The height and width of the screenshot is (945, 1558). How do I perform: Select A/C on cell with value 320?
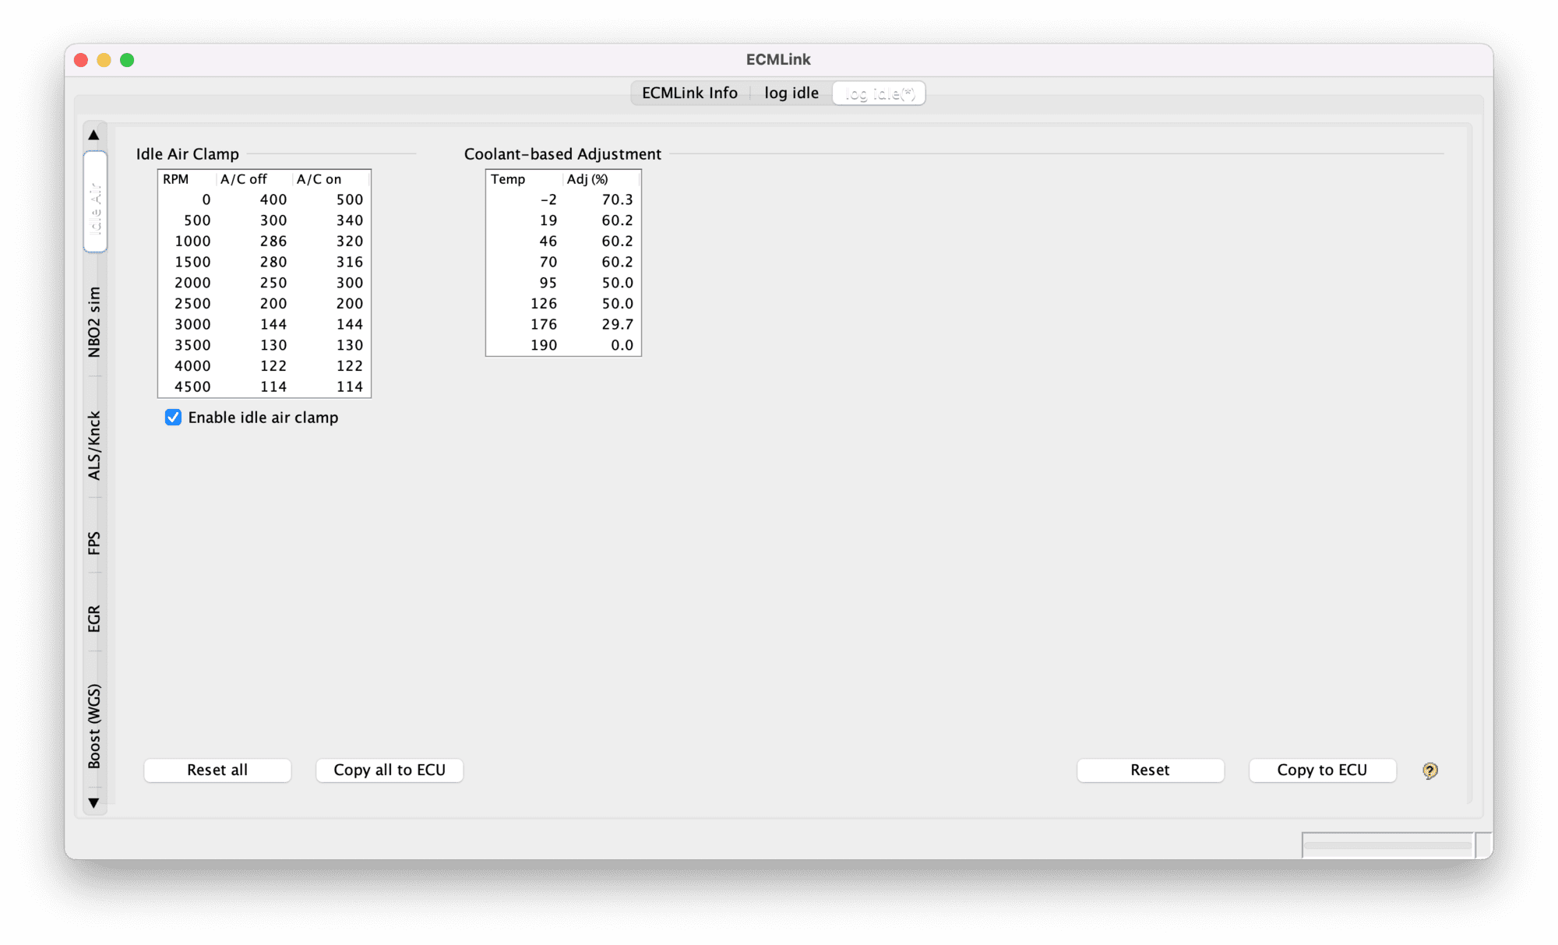point(331,241)
